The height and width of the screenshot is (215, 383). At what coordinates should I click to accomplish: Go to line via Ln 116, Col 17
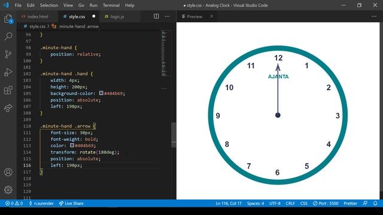click(x=229, y=203)
